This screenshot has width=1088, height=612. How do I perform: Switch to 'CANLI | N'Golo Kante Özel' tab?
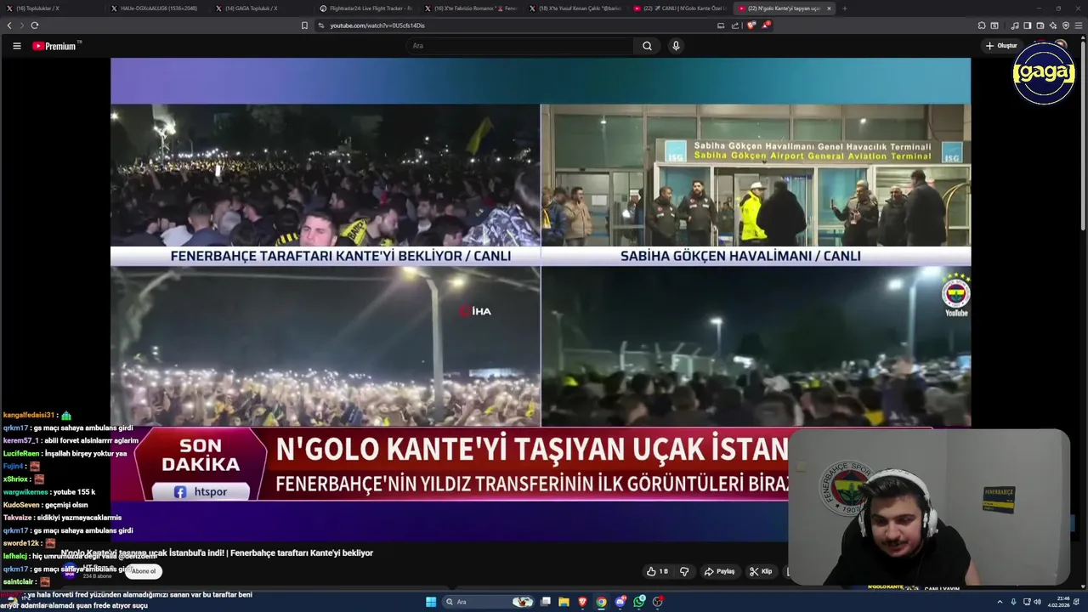pos(680,8)
